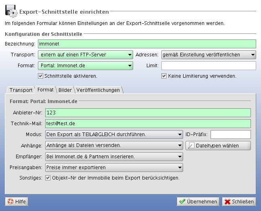Viewport: 261px width, 211px height.
Task: Open the Anhänge attachments dropdown
Action: click(114, 145)
